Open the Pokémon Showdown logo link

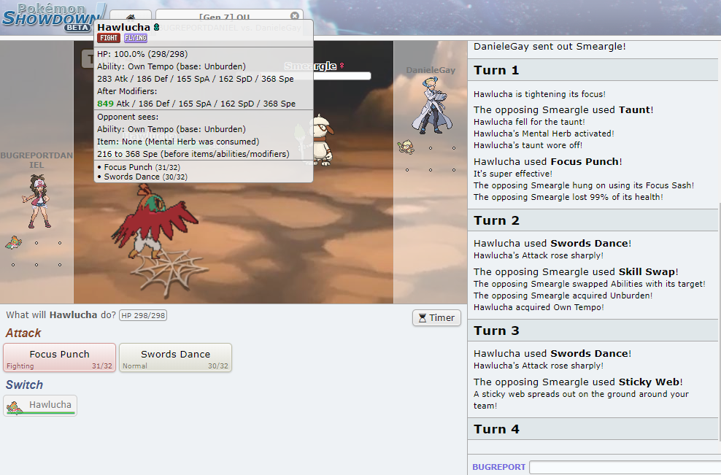coord(53,18)
